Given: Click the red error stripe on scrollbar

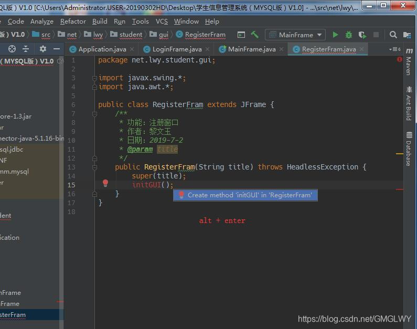Looking at the screenshot, I should coord(400,189).
